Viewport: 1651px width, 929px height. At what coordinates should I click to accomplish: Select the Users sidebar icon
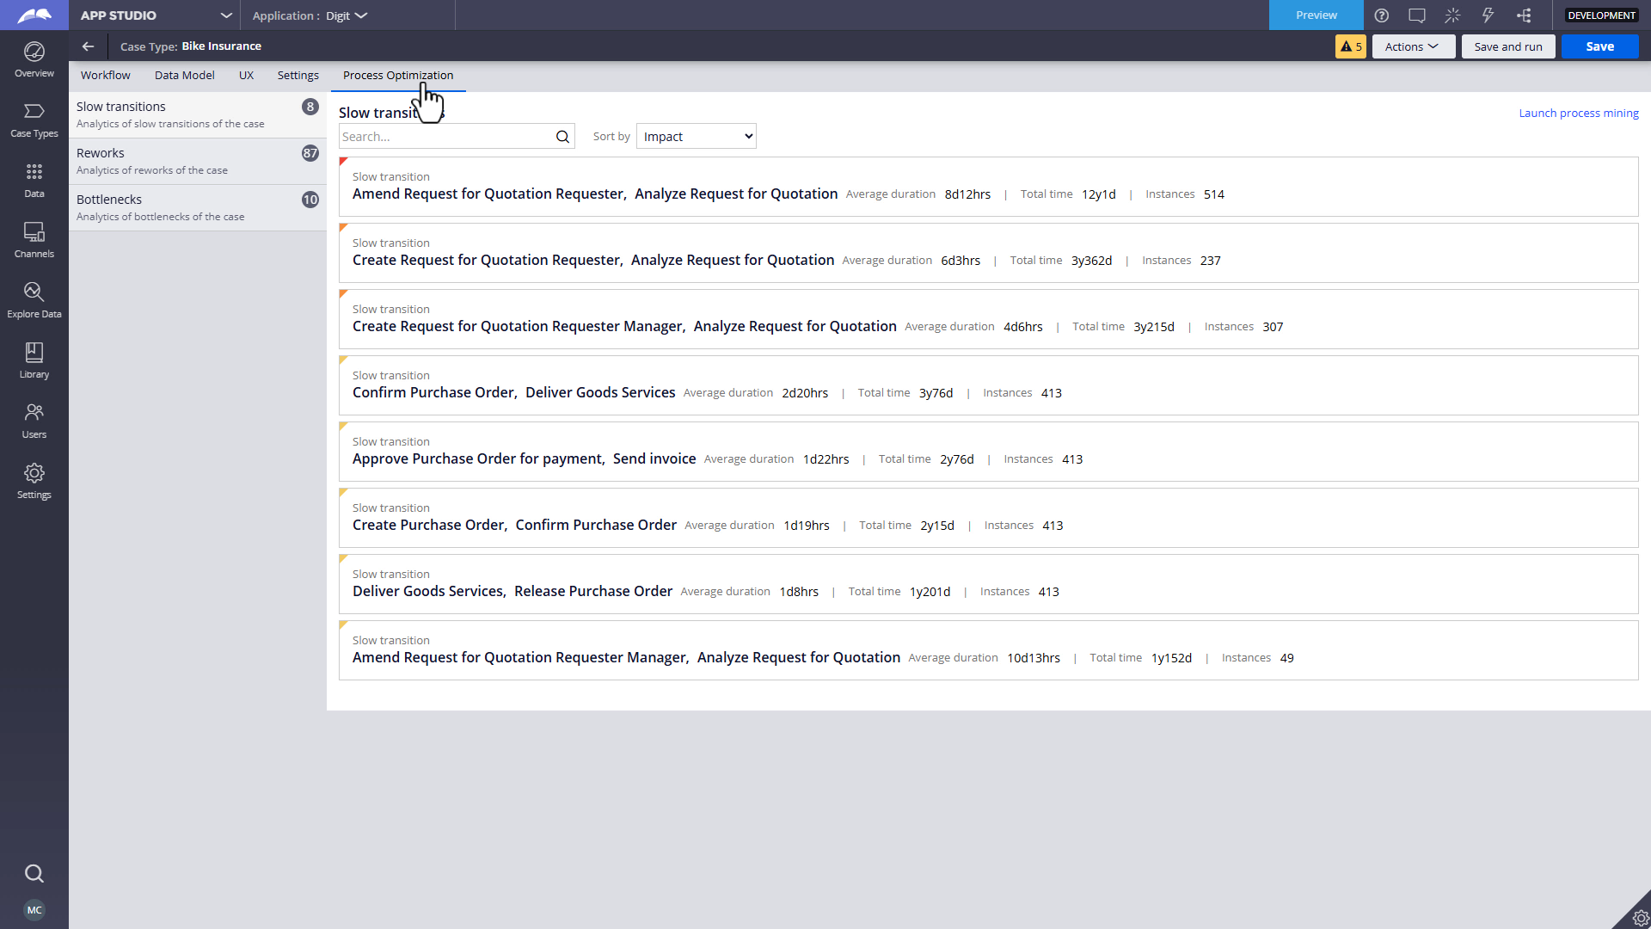click(x=34, y=421)
